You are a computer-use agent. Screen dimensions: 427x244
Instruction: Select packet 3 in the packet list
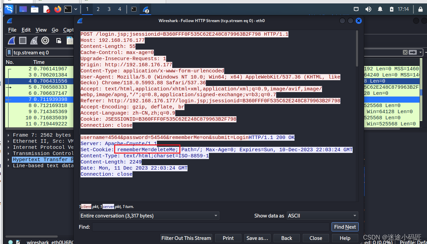[x=39, y=75]
